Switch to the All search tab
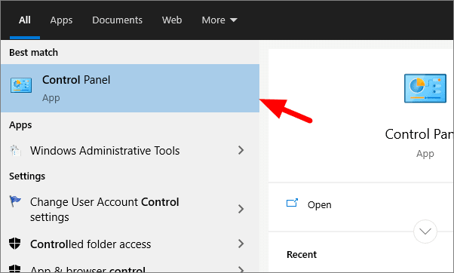The width and height of the screenshot is (454, 273). (25, 20)
